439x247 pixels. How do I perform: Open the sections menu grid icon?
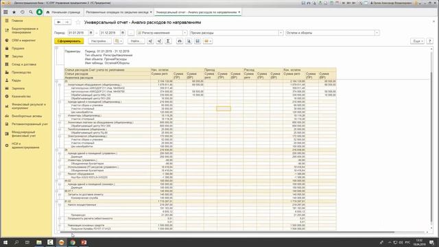5,12
